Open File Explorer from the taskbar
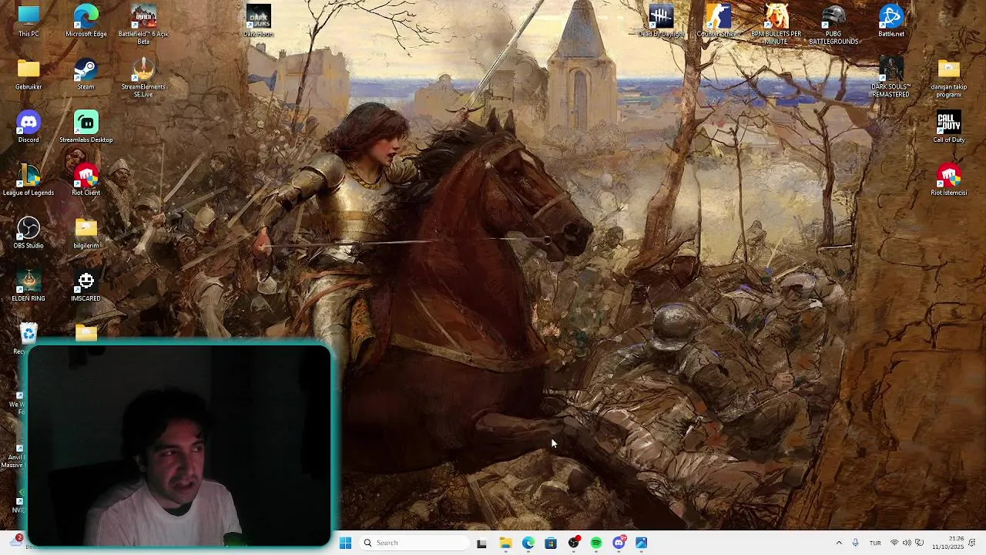The image size is (986, 555). pyautogui.click(x=505, y=543)
